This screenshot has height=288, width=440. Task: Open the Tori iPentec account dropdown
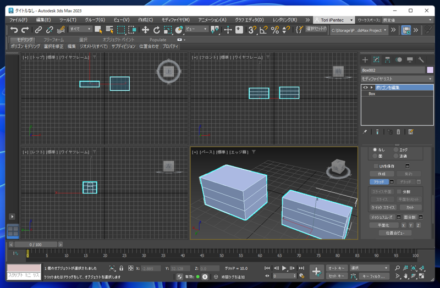[334, 20]
